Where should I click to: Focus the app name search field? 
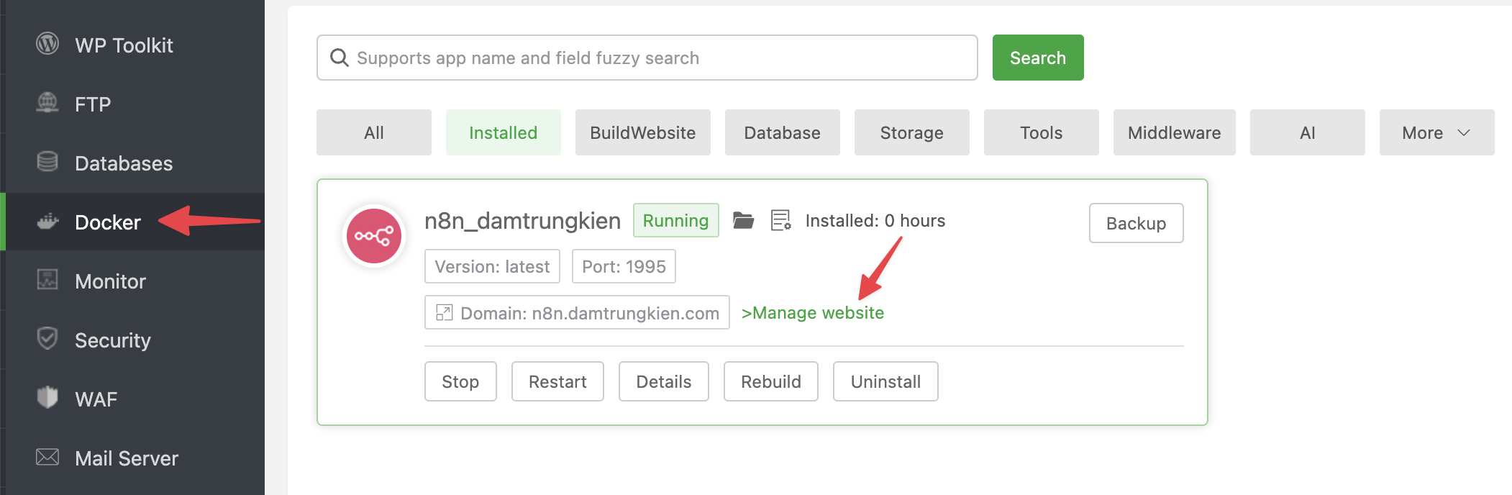[647, 58]
